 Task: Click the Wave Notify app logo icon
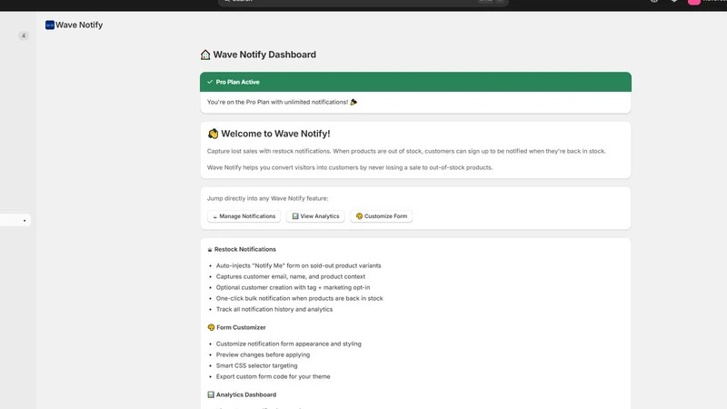(x=50, y=25)
